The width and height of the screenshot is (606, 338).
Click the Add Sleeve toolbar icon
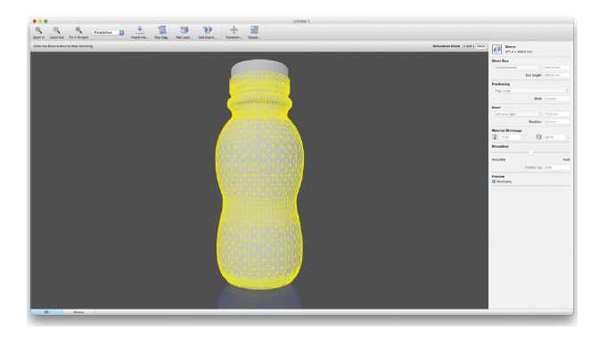tap(208, 30)
